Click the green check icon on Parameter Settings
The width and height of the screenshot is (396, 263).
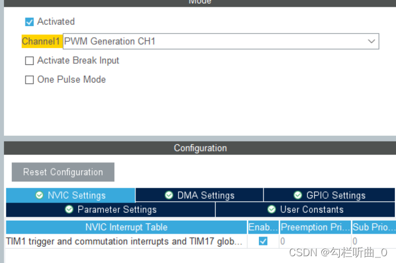pyautogui.click(x=69, y=209)
